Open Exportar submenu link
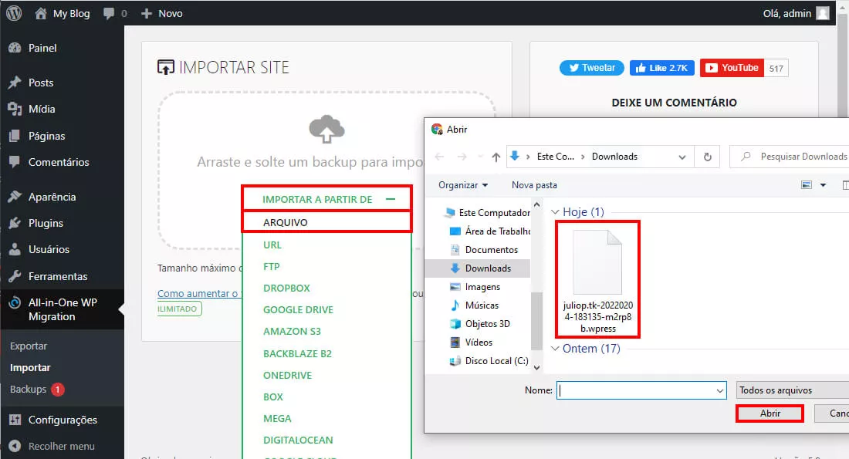Viewport: 849px width, 459px height. tap(28, 346)
